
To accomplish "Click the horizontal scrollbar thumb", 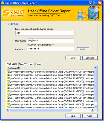I will (x=41, y=110).
